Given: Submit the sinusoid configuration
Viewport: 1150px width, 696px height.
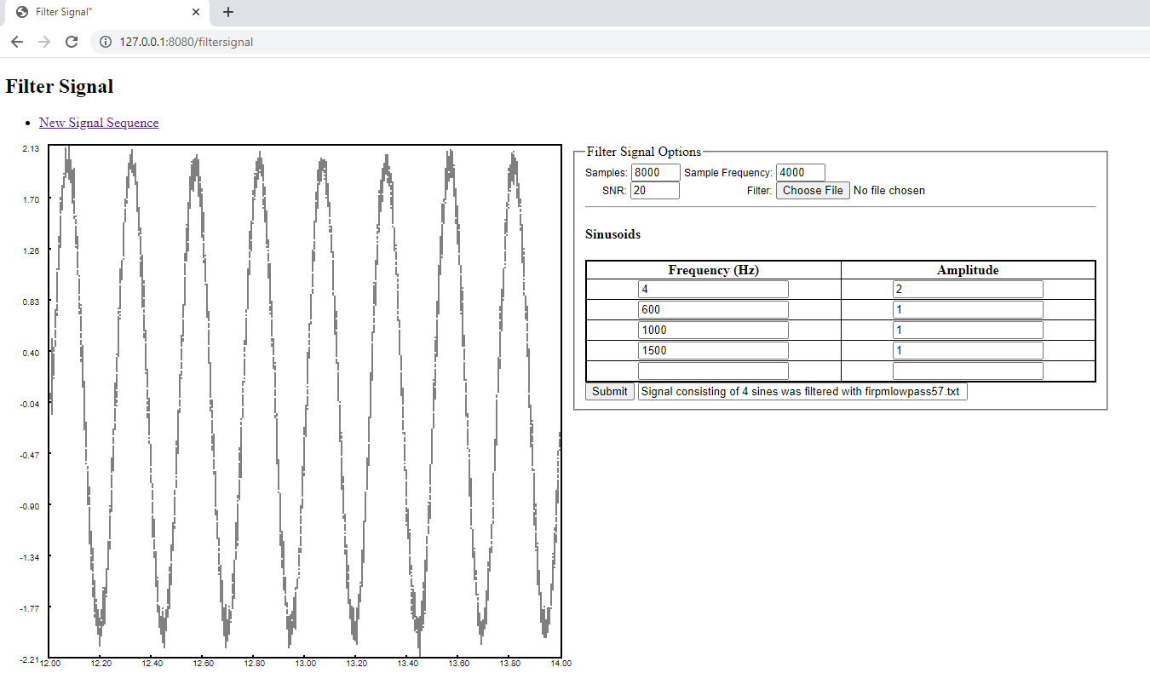Looking at the screenshot, I should point(609,391).
